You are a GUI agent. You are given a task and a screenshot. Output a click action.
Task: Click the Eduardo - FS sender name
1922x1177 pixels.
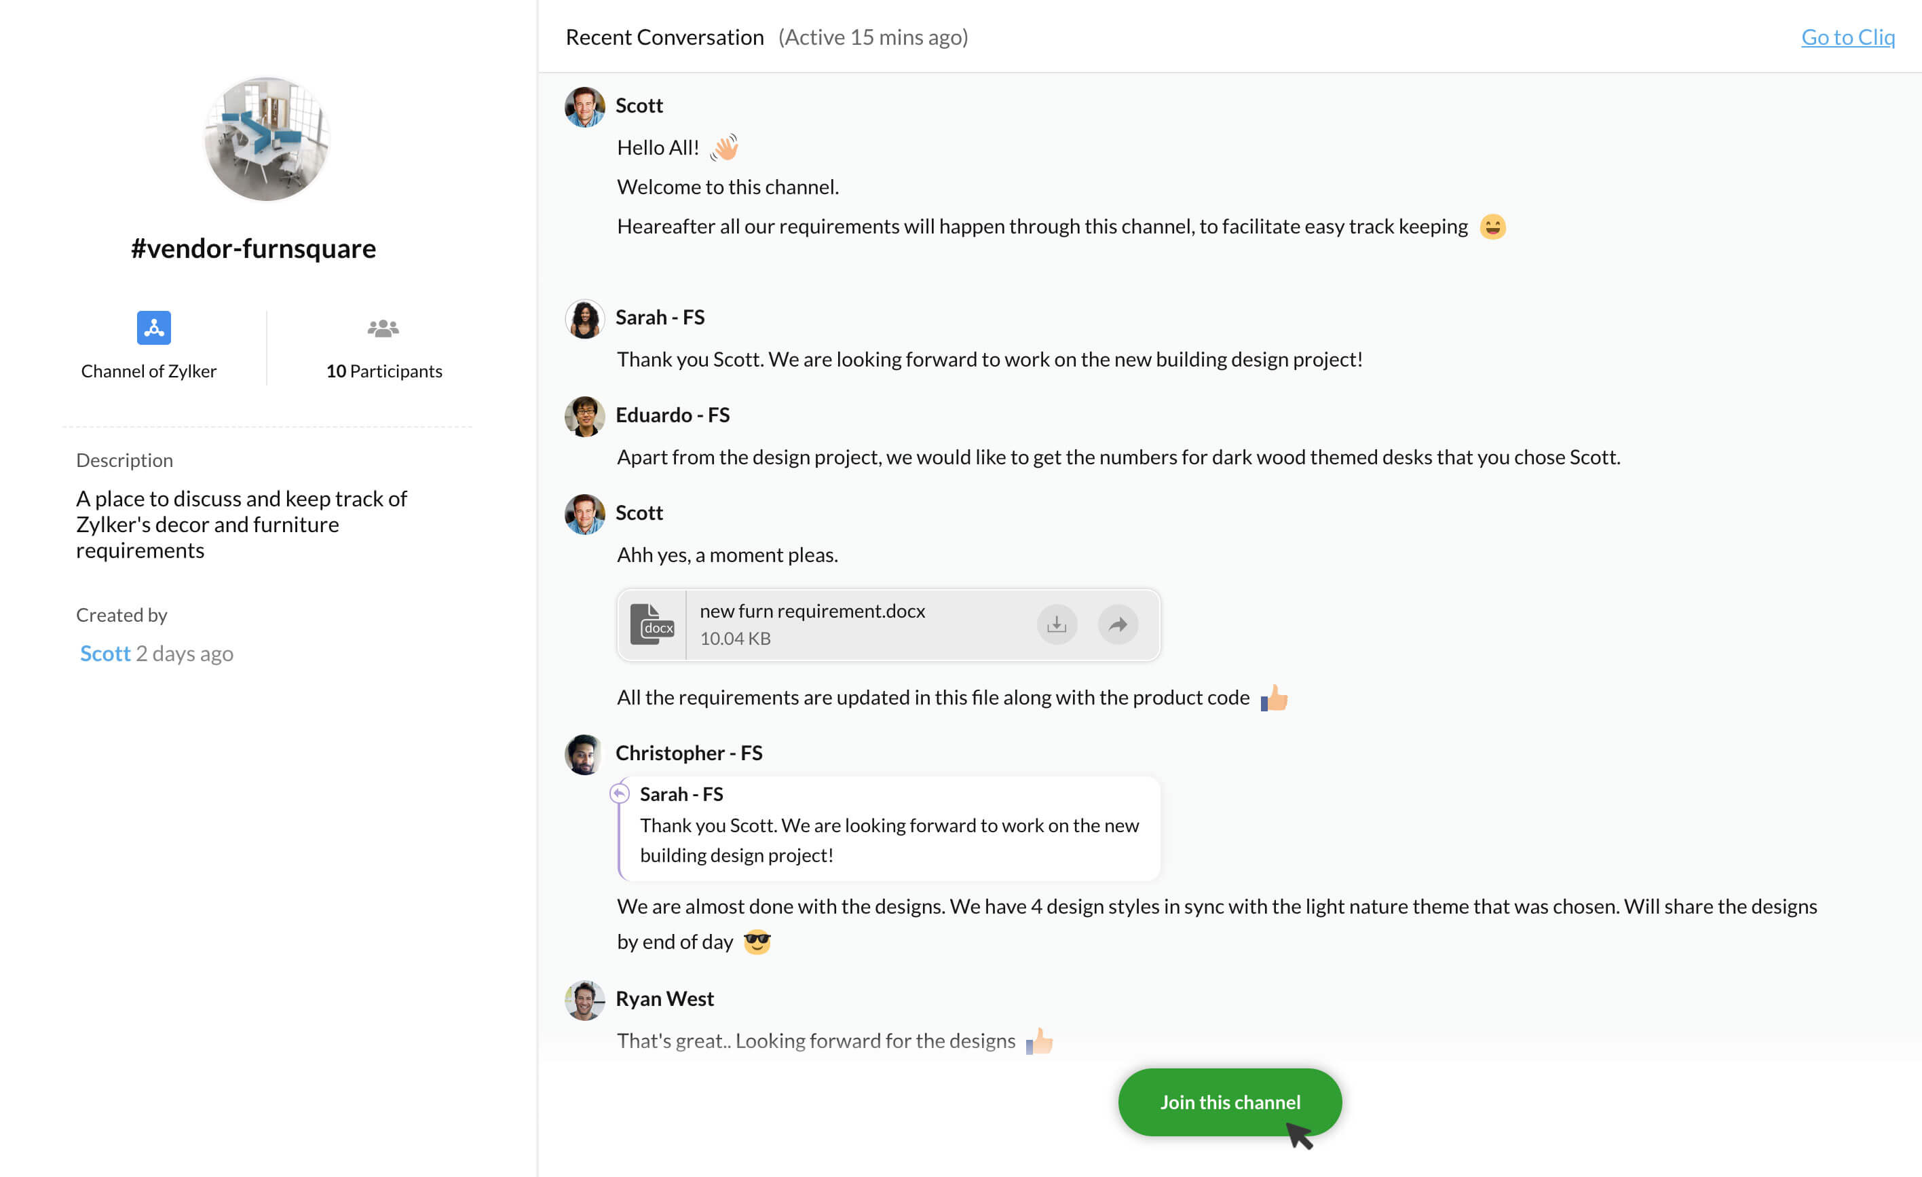(x=673, y=415)
